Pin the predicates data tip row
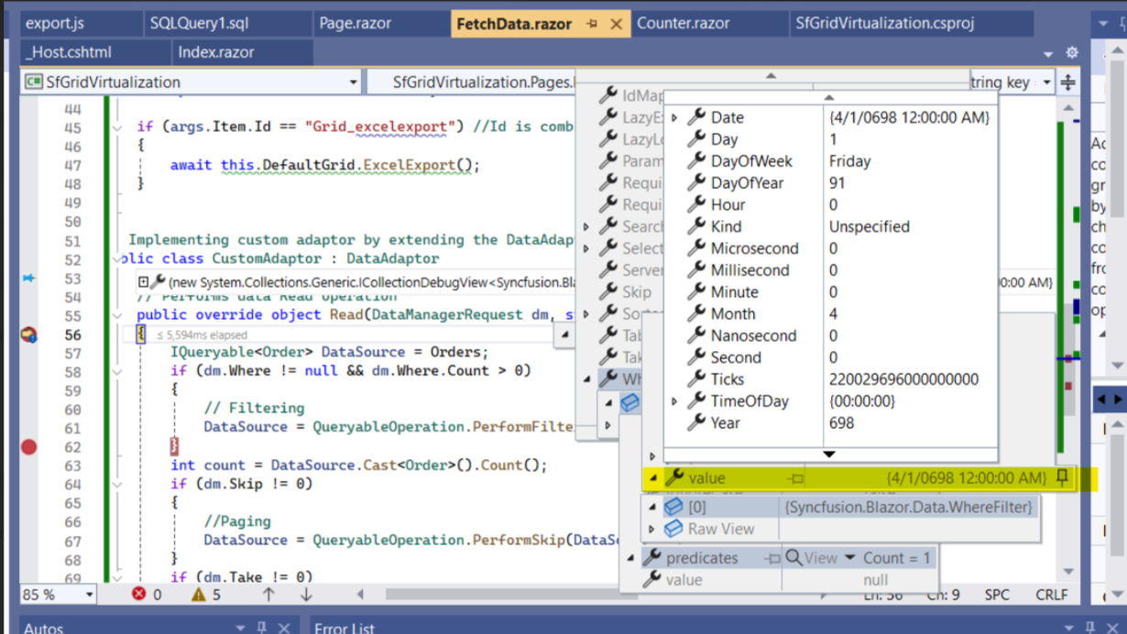Image resolution: width=1127 pixels, height=634 pixels. pyautogui.click(x=772, y=558)
